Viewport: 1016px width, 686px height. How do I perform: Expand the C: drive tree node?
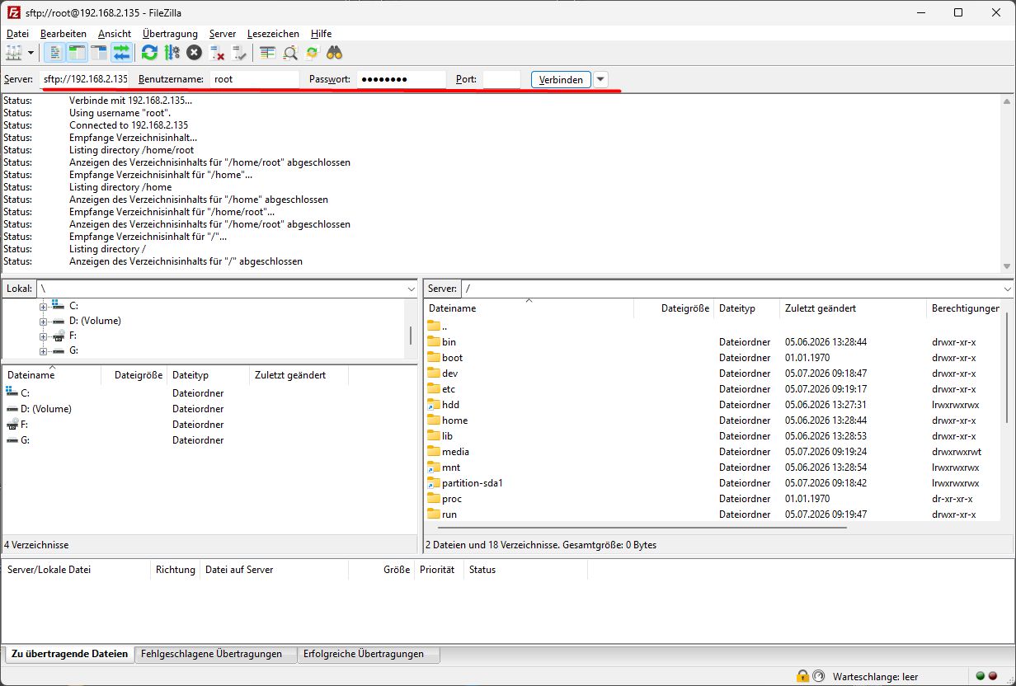(44, 306)
